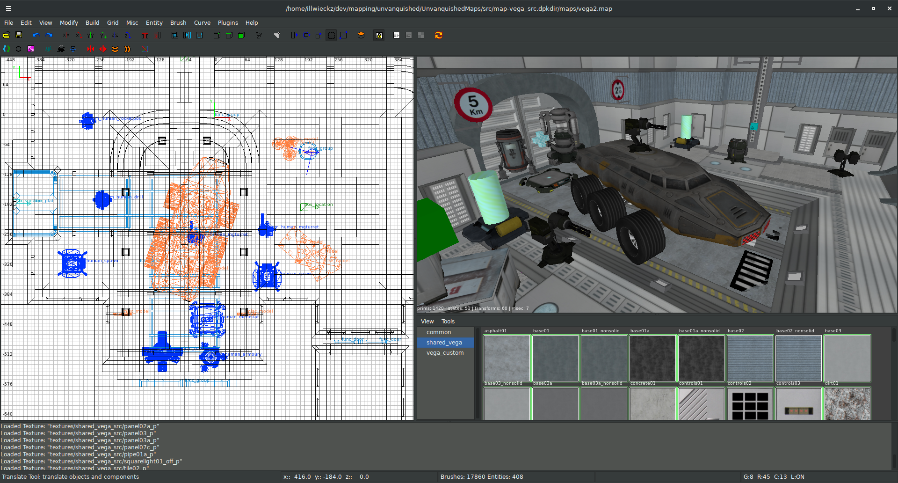Viewport: 898px width, 483px height.
Task: Click the Z-axis rotate icon
Action: [127, 35]
